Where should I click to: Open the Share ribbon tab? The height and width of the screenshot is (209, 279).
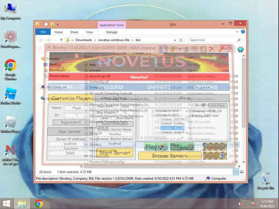[74, 32]
